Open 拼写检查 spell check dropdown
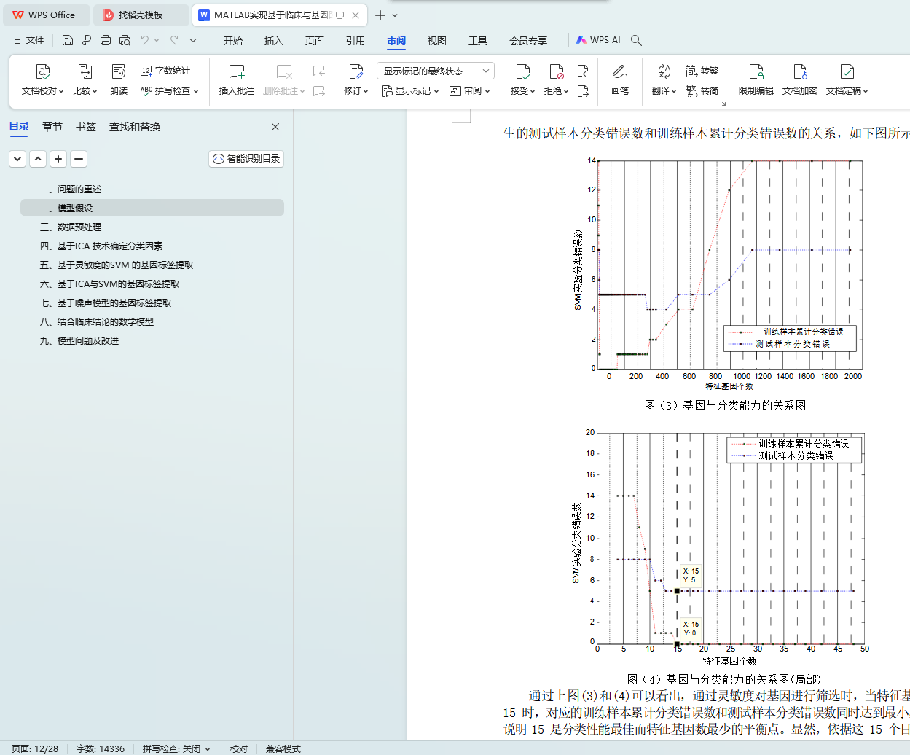910x755 pixels. tap(169, 91)
